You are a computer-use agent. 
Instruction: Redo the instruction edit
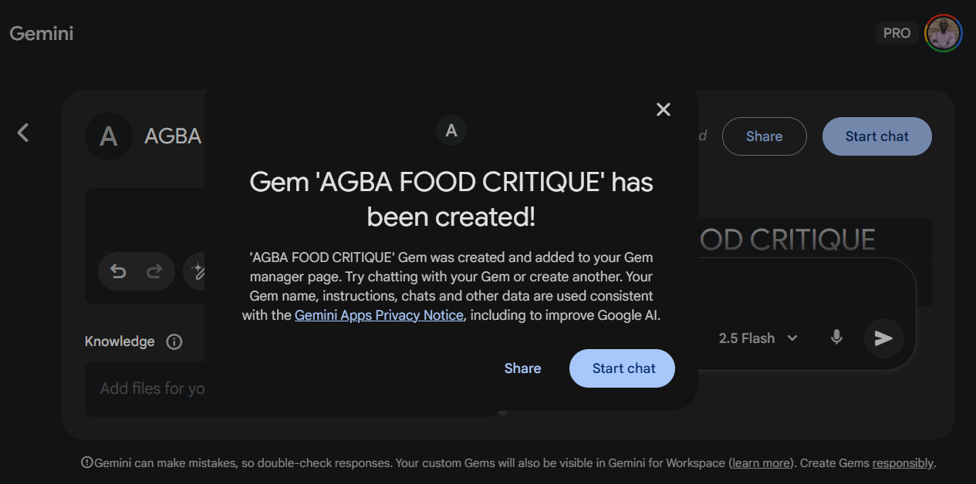[154, 271]
